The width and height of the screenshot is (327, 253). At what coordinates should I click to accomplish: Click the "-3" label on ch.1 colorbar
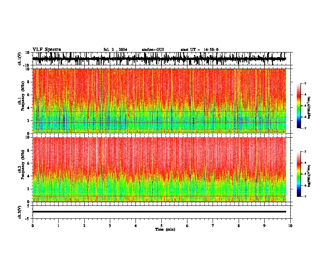[x=304, y=83]
